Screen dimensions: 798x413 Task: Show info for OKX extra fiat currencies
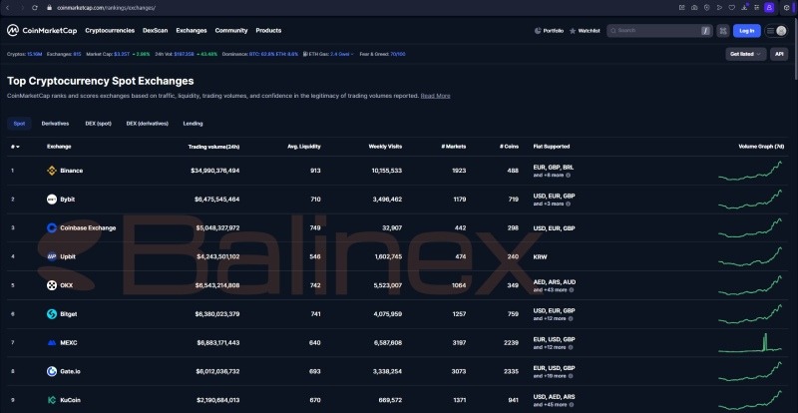click(571, 289)
